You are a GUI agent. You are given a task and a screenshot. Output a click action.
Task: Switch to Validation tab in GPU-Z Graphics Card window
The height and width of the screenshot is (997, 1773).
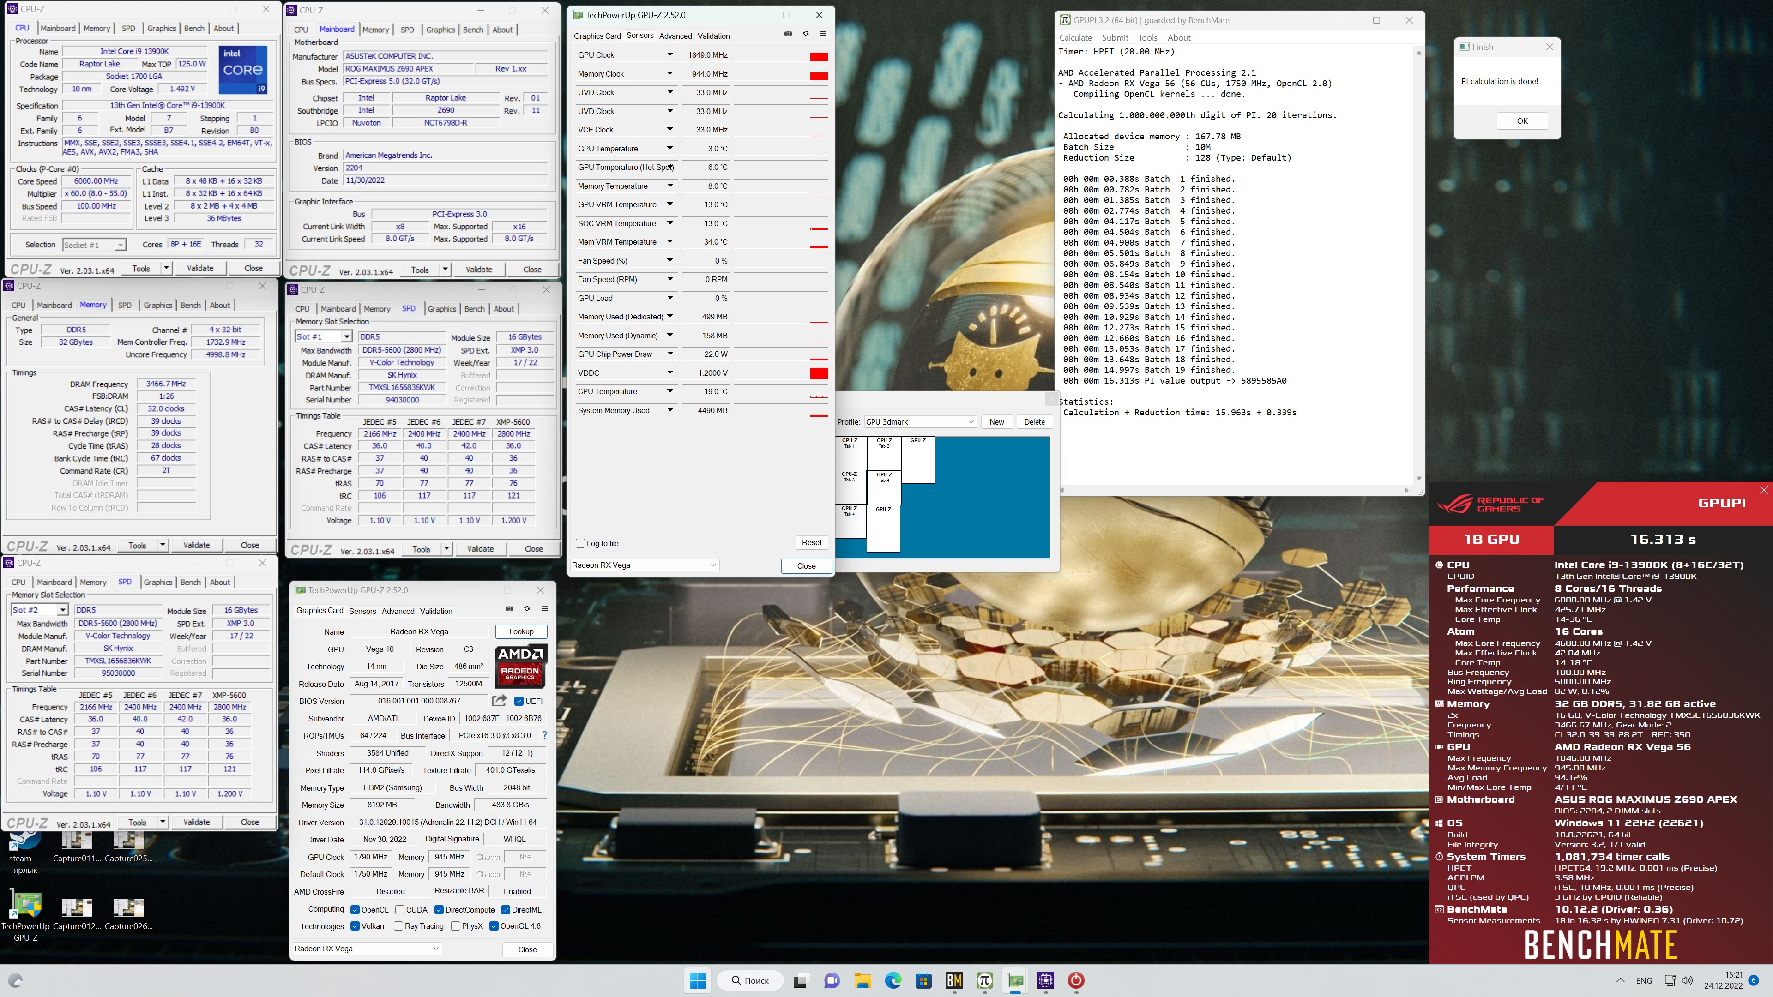coord(436,611)
